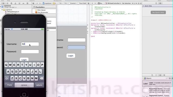Go forward in the assistant editor jump bar

[95, 3]
